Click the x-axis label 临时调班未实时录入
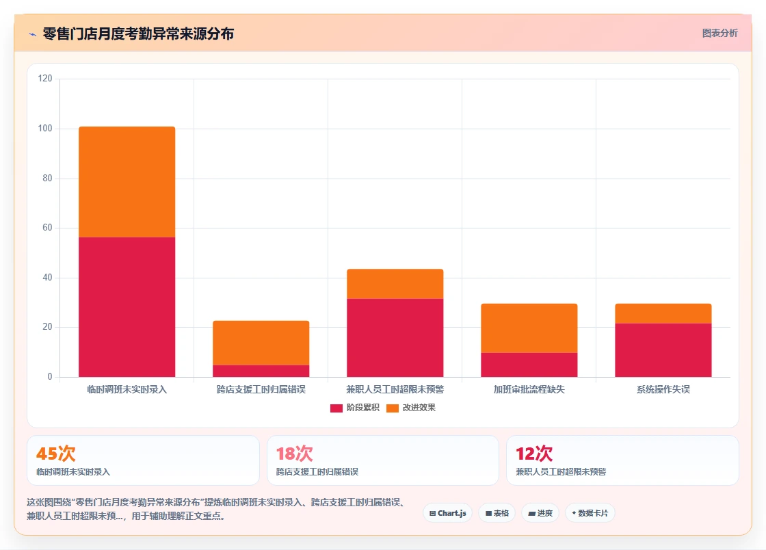The width and height of the screenshot is (766, 550). [x=127, y=390]
